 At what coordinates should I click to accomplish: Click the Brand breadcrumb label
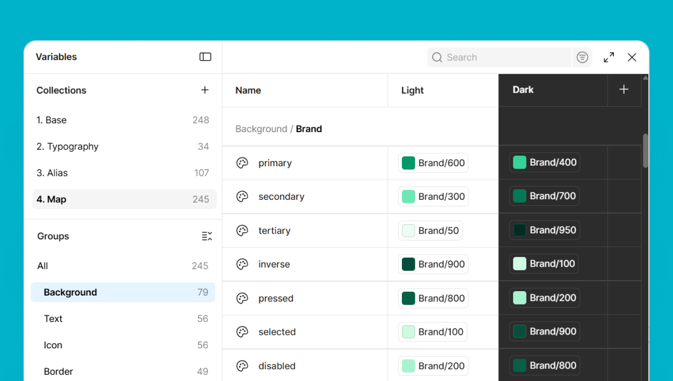309,129
